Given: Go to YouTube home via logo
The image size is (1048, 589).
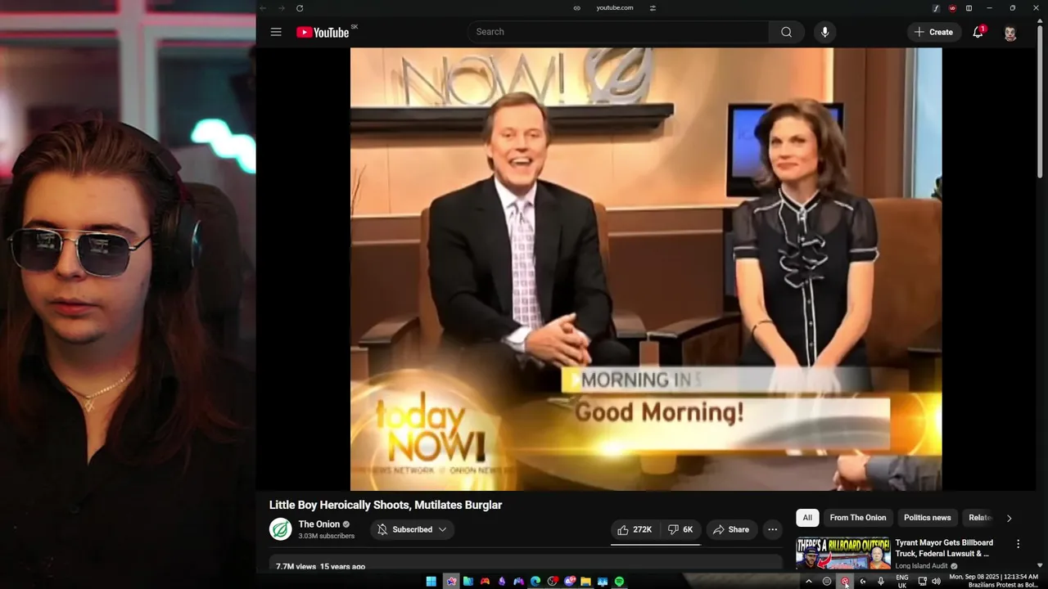Looking at the screenshot, I should [323, 32].
